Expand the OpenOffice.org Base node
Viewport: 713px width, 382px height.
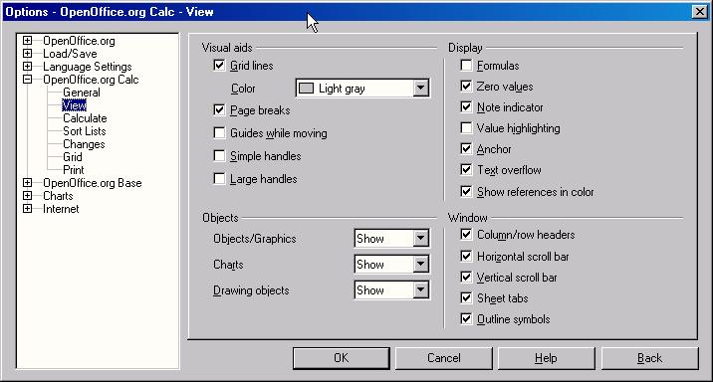click(x=27, y=183)
